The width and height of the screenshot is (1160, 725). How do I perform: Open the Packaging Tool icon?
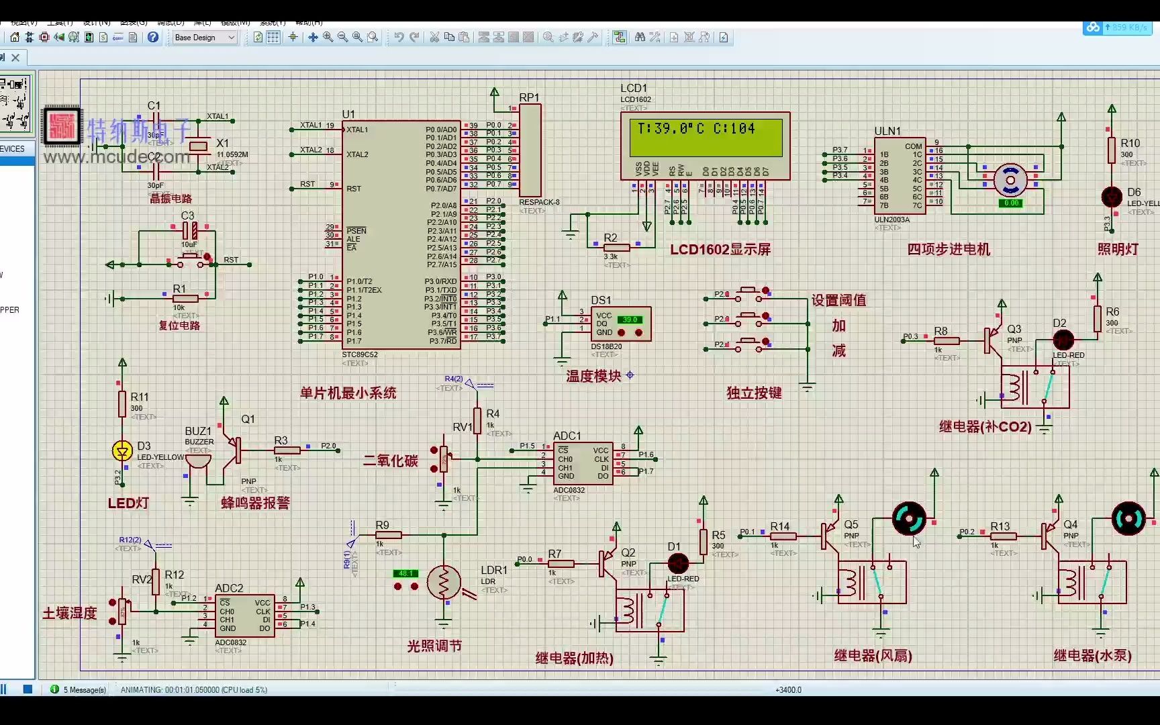tap(578, 38)
